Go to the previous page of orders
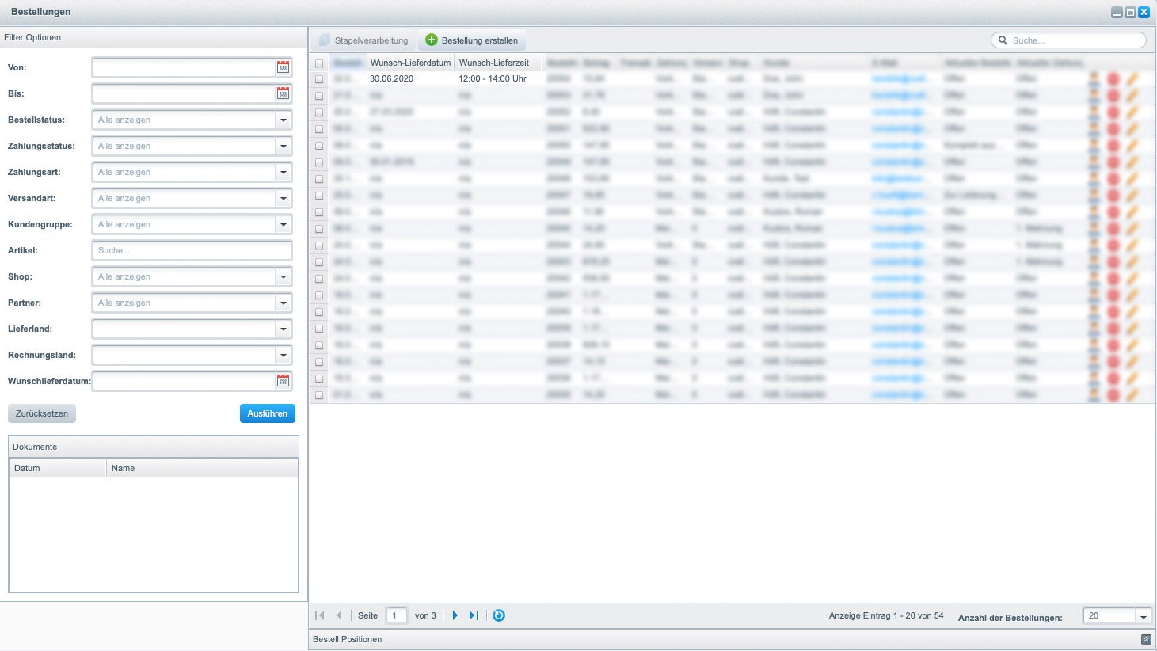 [x=339, y=615]
